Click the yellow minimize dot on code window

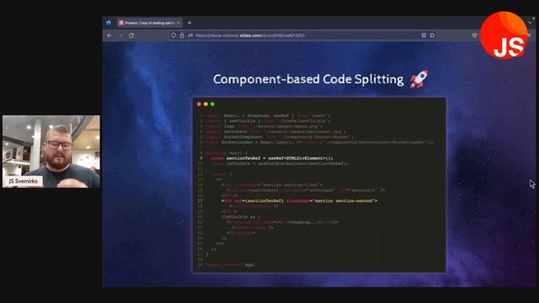tap(205, 104)
